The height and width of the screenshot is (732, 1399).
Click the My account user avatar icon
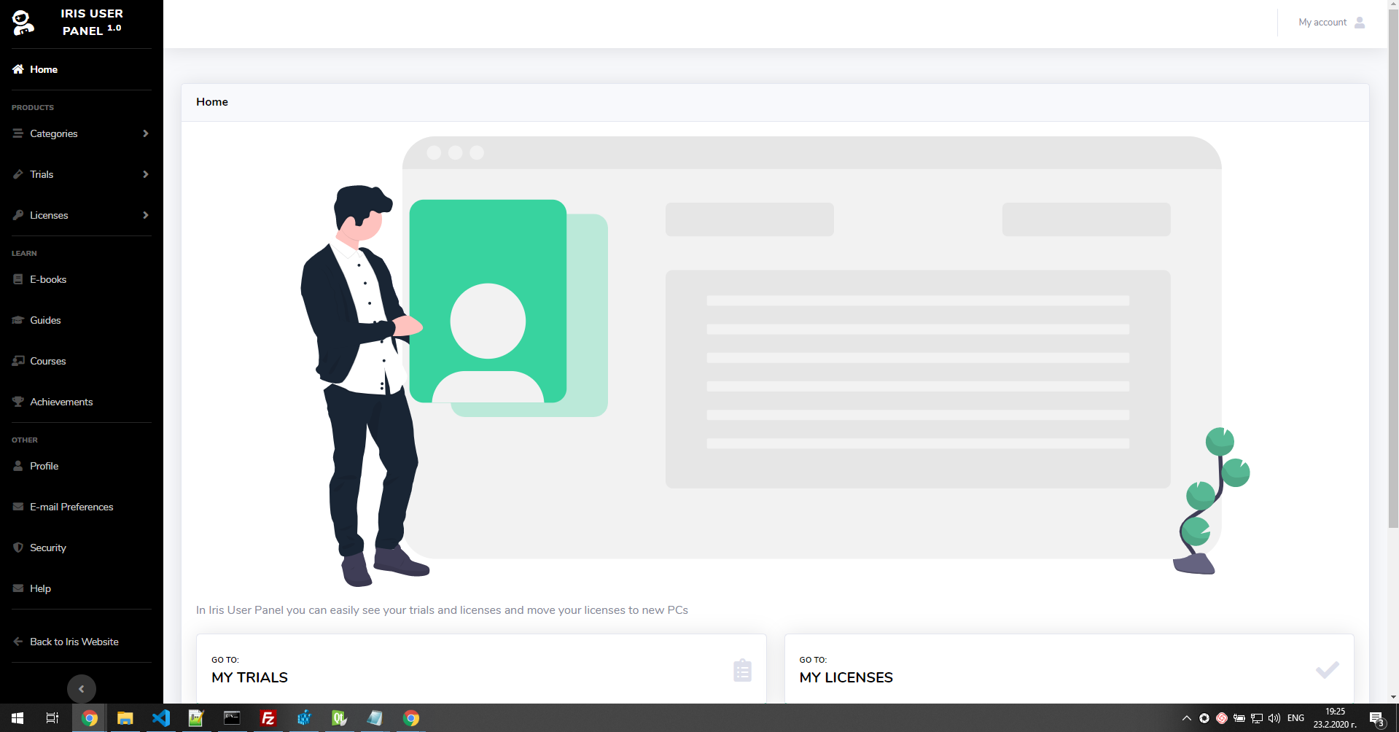(1360, 23)
